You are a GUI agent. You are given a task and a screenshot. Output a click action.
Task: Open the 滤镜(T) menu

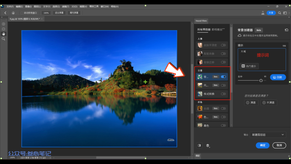coord(65,6)
